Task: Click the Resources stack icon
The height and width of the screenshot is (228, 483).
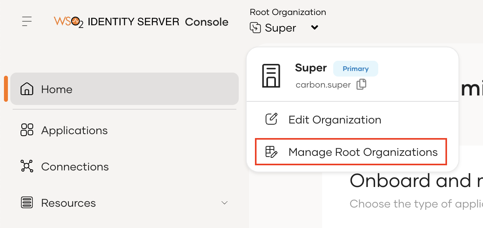Action: [27, 203]
